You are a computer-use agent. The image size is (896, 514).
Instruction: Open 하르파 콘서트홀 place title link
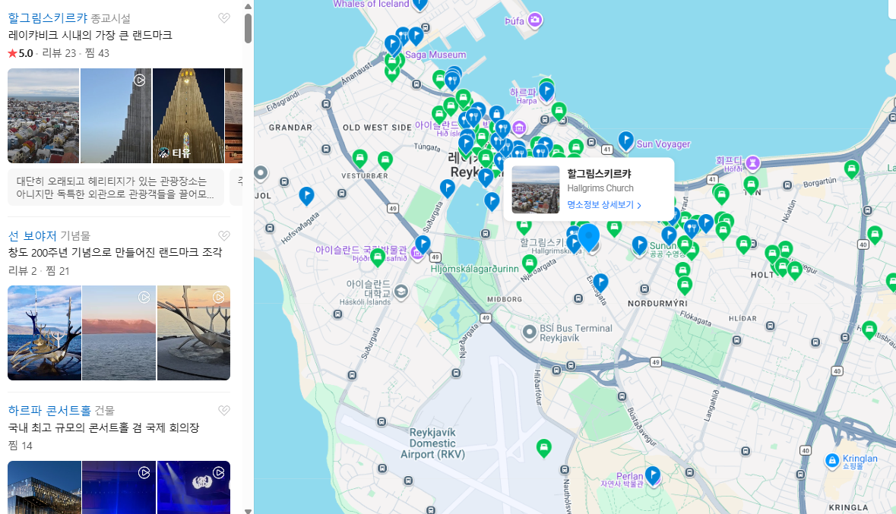[49, 411]
